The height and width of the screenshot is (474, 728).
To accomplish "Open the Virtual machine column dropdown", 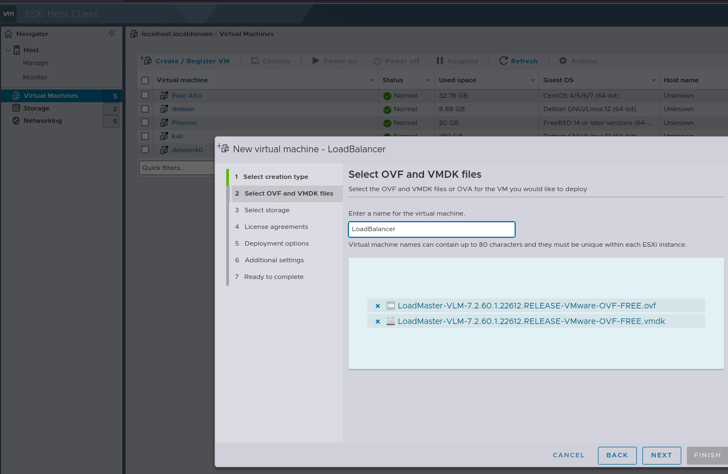I will click(372, 81).
